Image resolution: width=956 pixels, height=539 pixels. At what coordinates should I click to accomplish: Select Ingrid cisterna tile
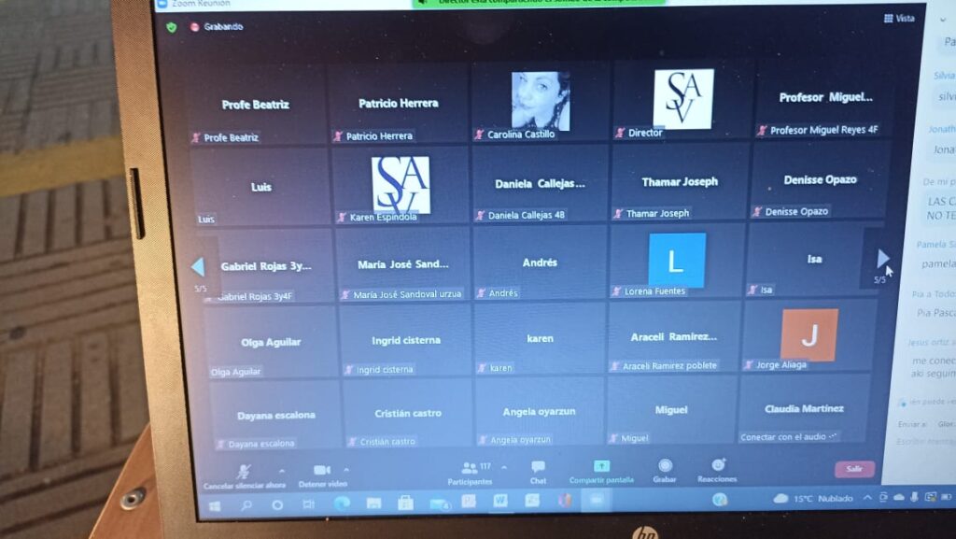point(405,340)
